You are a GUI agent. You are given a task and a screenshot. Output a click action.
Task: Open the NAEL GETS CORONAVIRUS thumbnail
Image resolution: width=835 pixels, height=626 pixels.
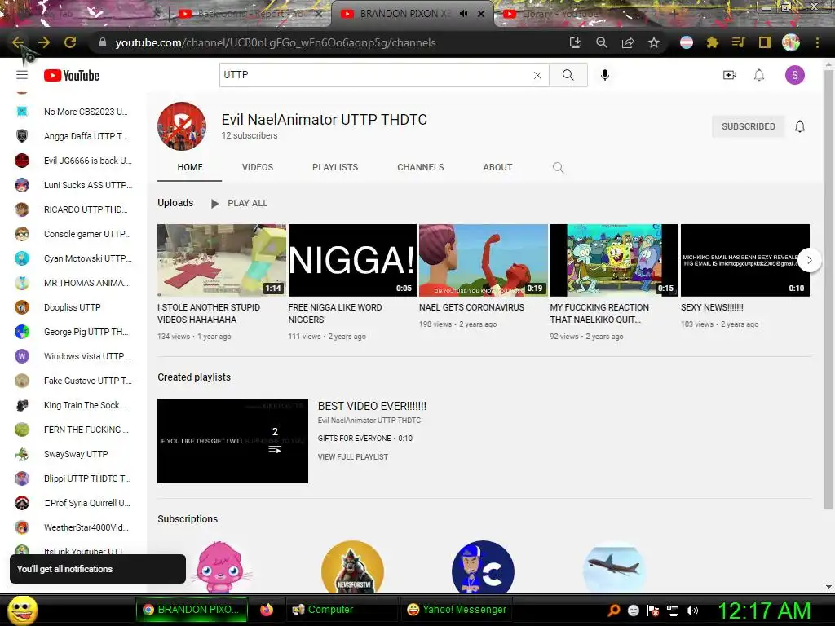pos(483,260)
